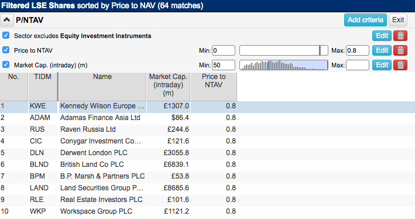Edit the Sector excludes criterion
The width and height of the screenshot is (415, 219).
(x=382, y=36)
